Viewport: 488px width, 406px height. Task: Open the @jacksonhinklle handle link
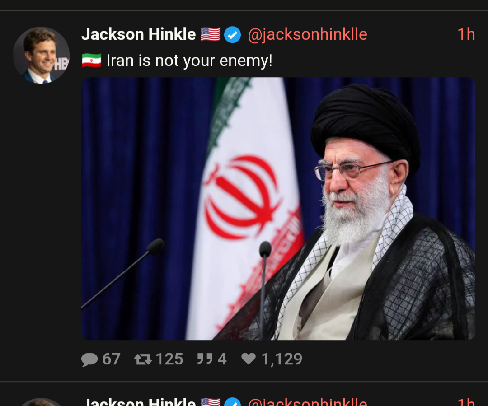point(308,34)
